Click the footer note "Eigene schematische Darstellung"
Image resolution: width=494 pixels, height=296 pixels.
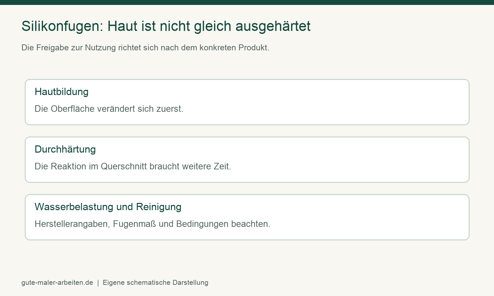155,283
